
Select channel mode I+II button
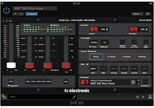pyautogui.click(x=10, y=21)
